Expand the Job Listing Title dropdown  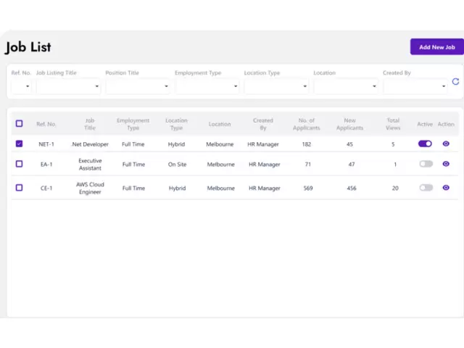tap(69, 86)
